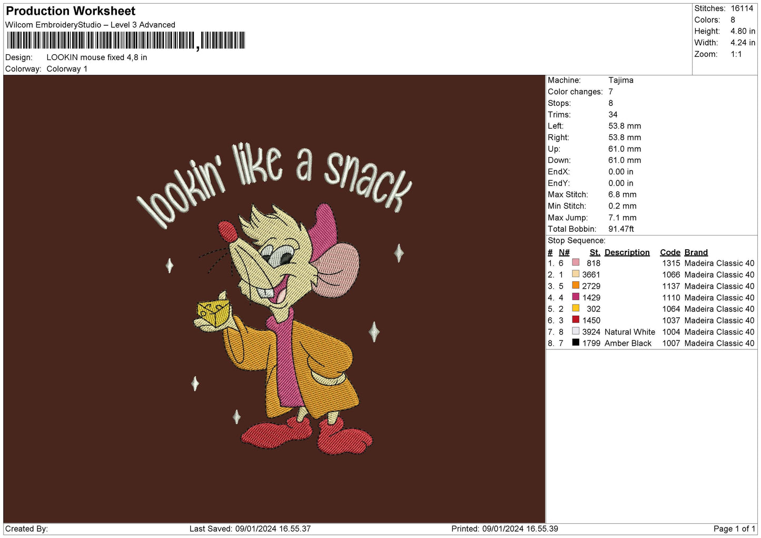The height and width of the screenshot is (538, 761).
Task: Click the machine value 'Tajima'
Action: coord(621,80)
